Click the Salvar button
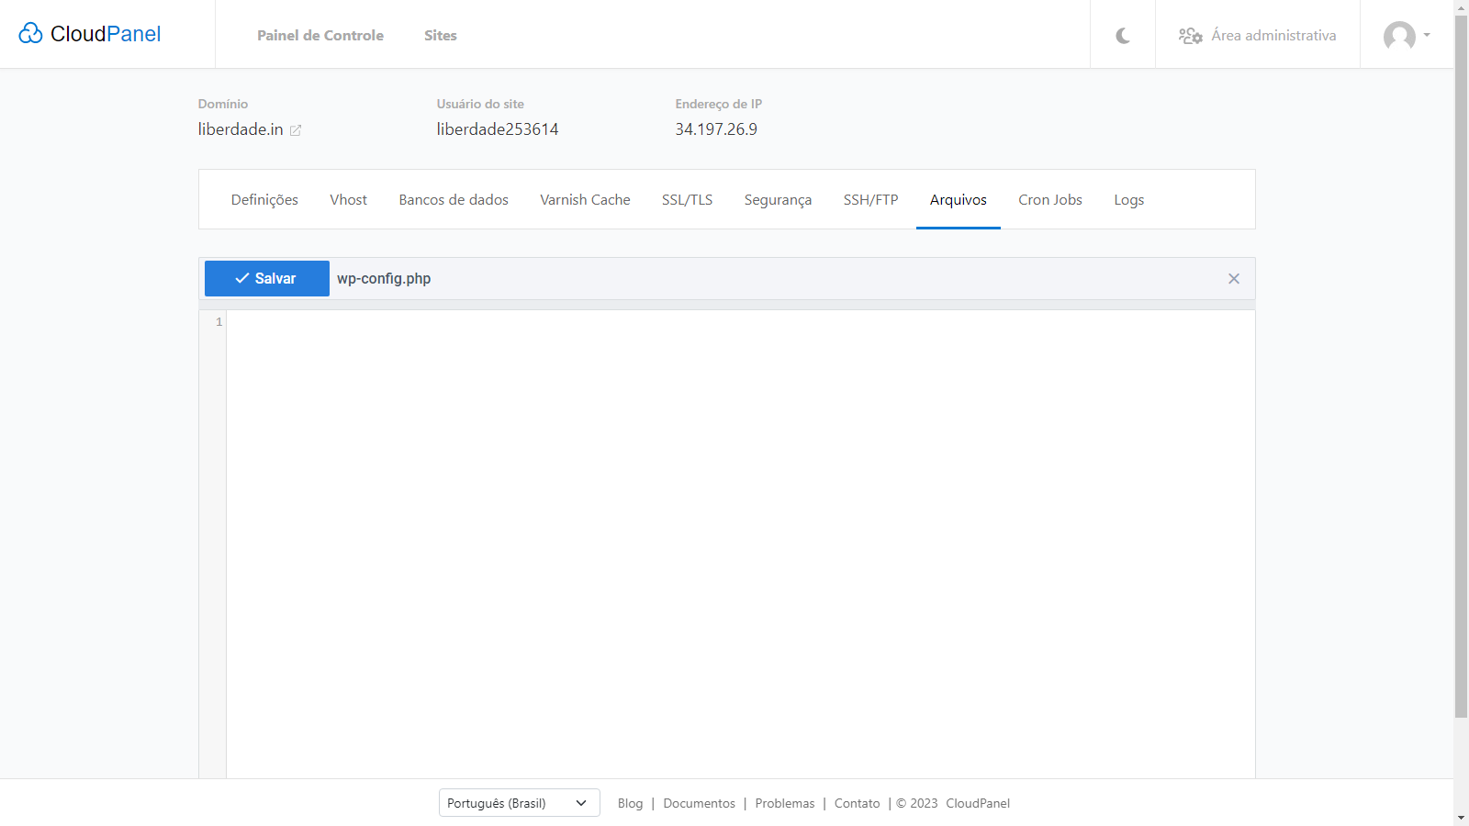 266,278
